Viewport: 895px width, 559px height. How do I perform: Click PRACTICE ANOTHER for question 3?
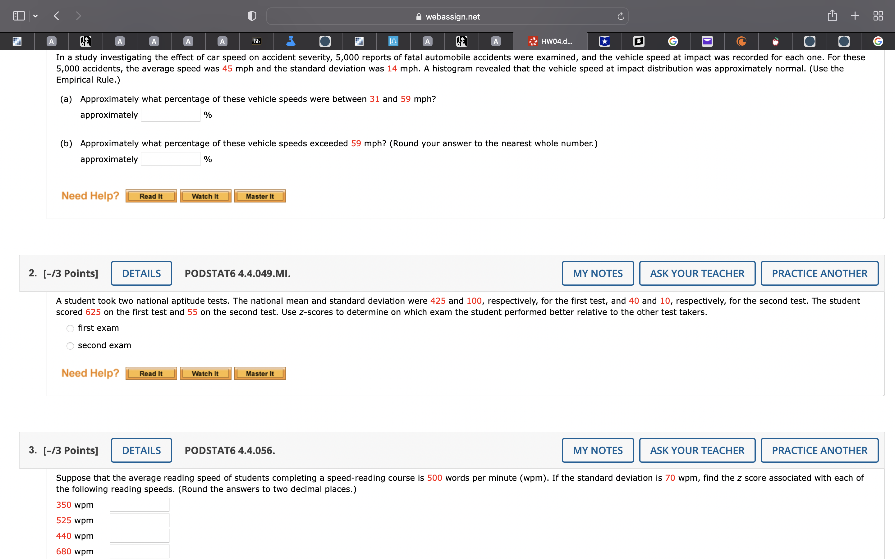click(x=819, y=450)
